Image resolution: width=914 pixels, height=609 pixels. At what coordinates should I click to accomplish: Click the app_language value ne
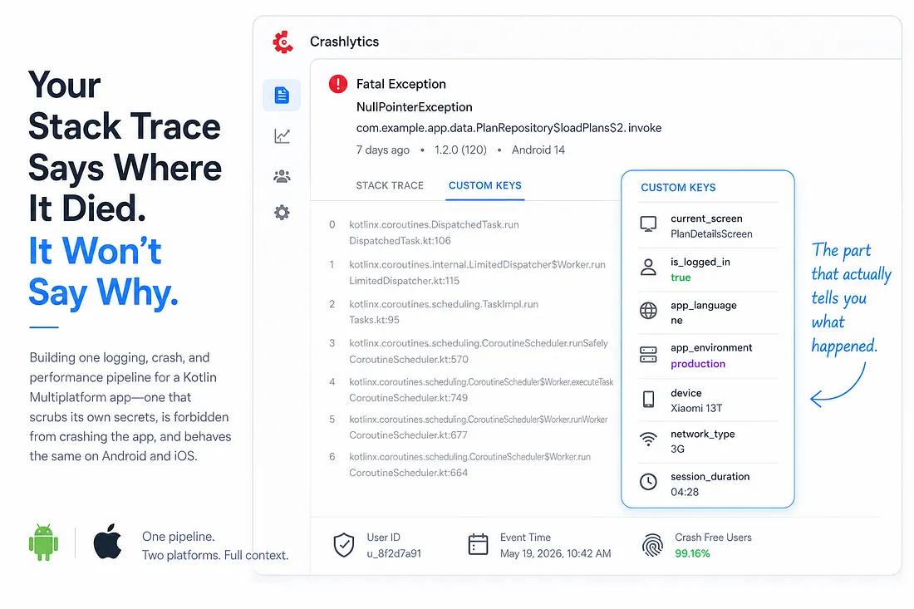point(676,321)
